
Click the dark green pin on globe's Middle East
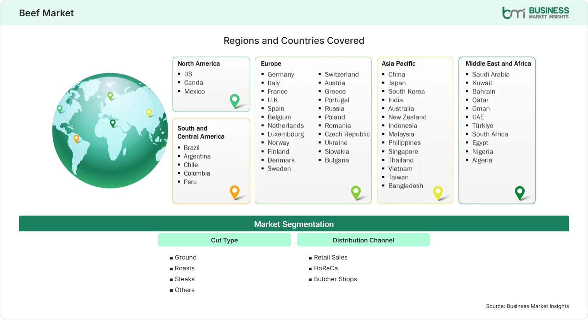pos(113,123)
